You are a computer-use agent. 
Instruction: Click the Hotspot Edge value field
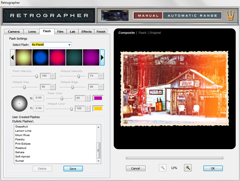coord(93,87)
